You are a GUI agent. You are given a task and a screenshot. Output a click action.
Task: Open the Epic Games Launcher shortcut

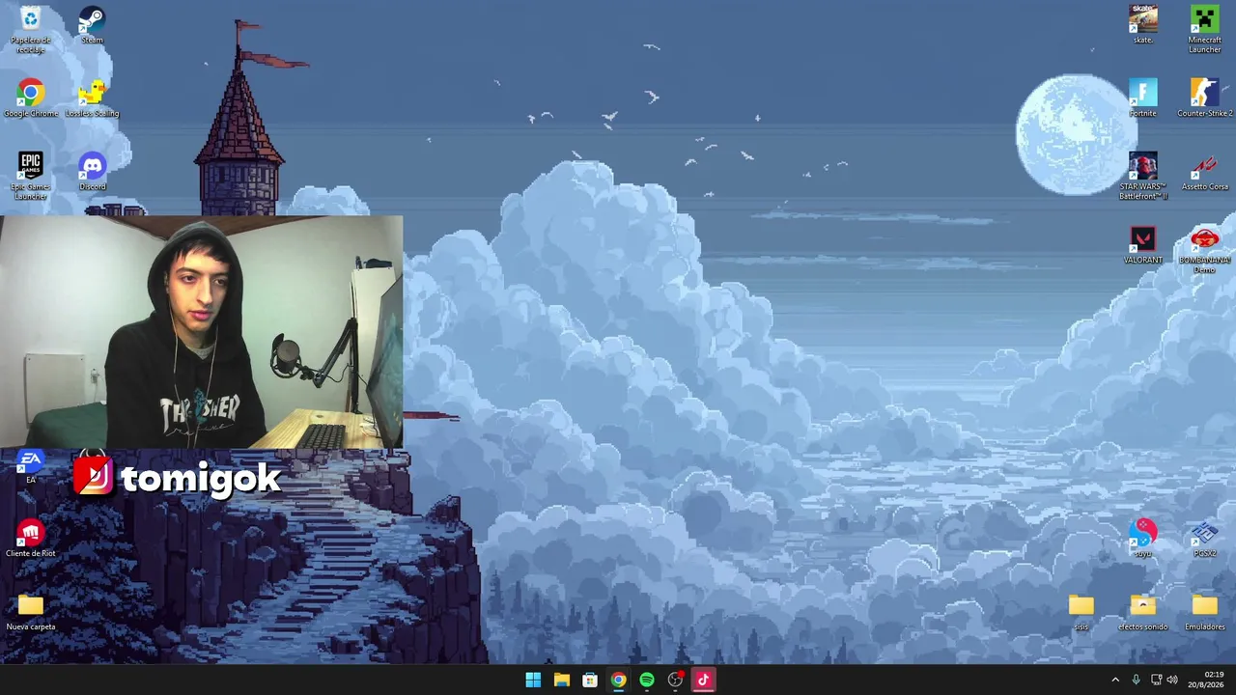click(31, 176)
